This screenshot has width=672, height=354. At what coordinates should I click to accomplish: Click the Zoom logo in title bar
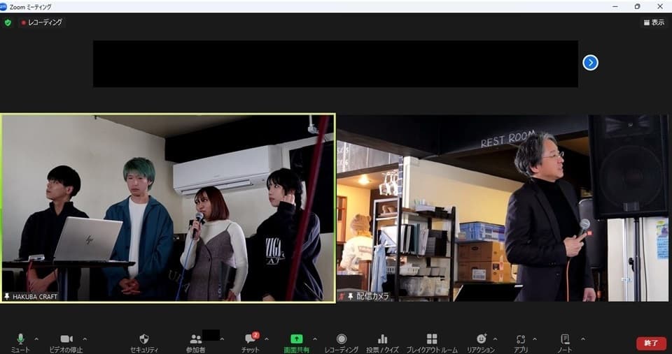[3, 6]
